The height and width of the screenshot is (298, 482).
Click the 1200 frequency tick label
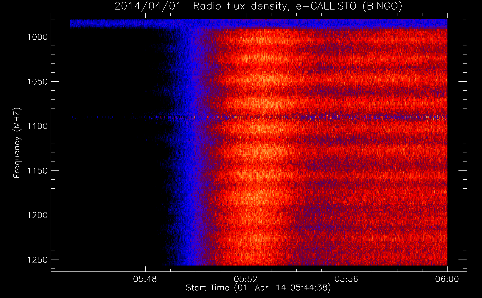point(38,215)
